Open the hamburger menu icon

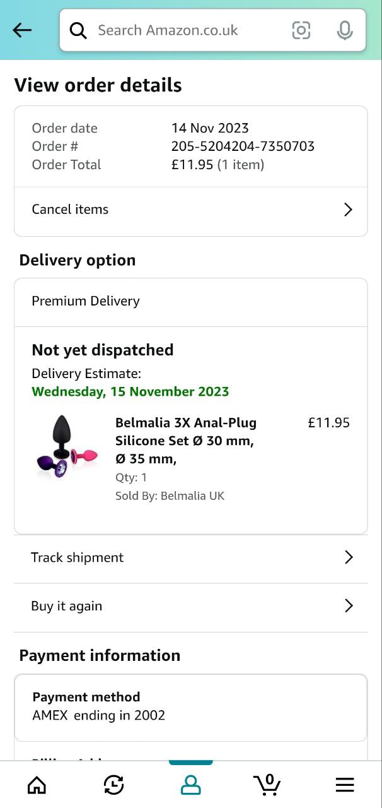coord(344,785)
